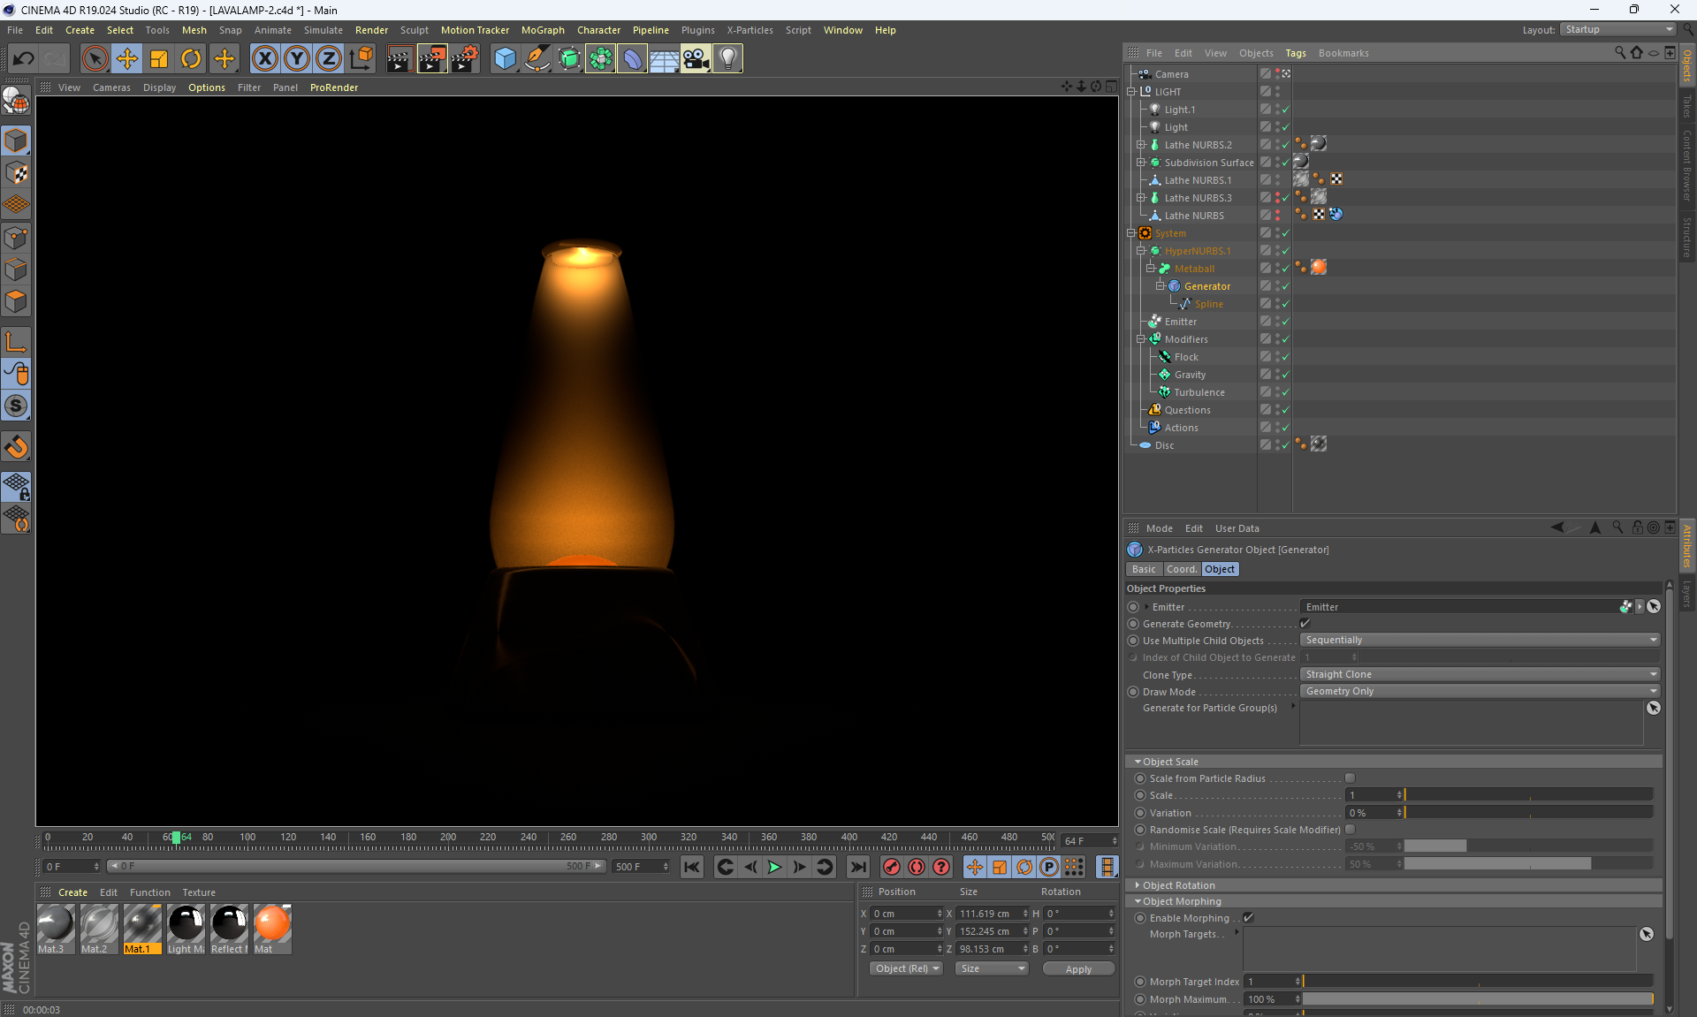The width and height of the screenshot is (1697, 1017).
Task: Enable Scale from Particle Radius checkbox
Action: (x=1350, y=778)
